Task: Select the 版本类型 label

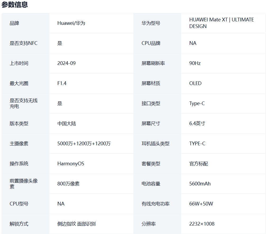Action: 19,123
